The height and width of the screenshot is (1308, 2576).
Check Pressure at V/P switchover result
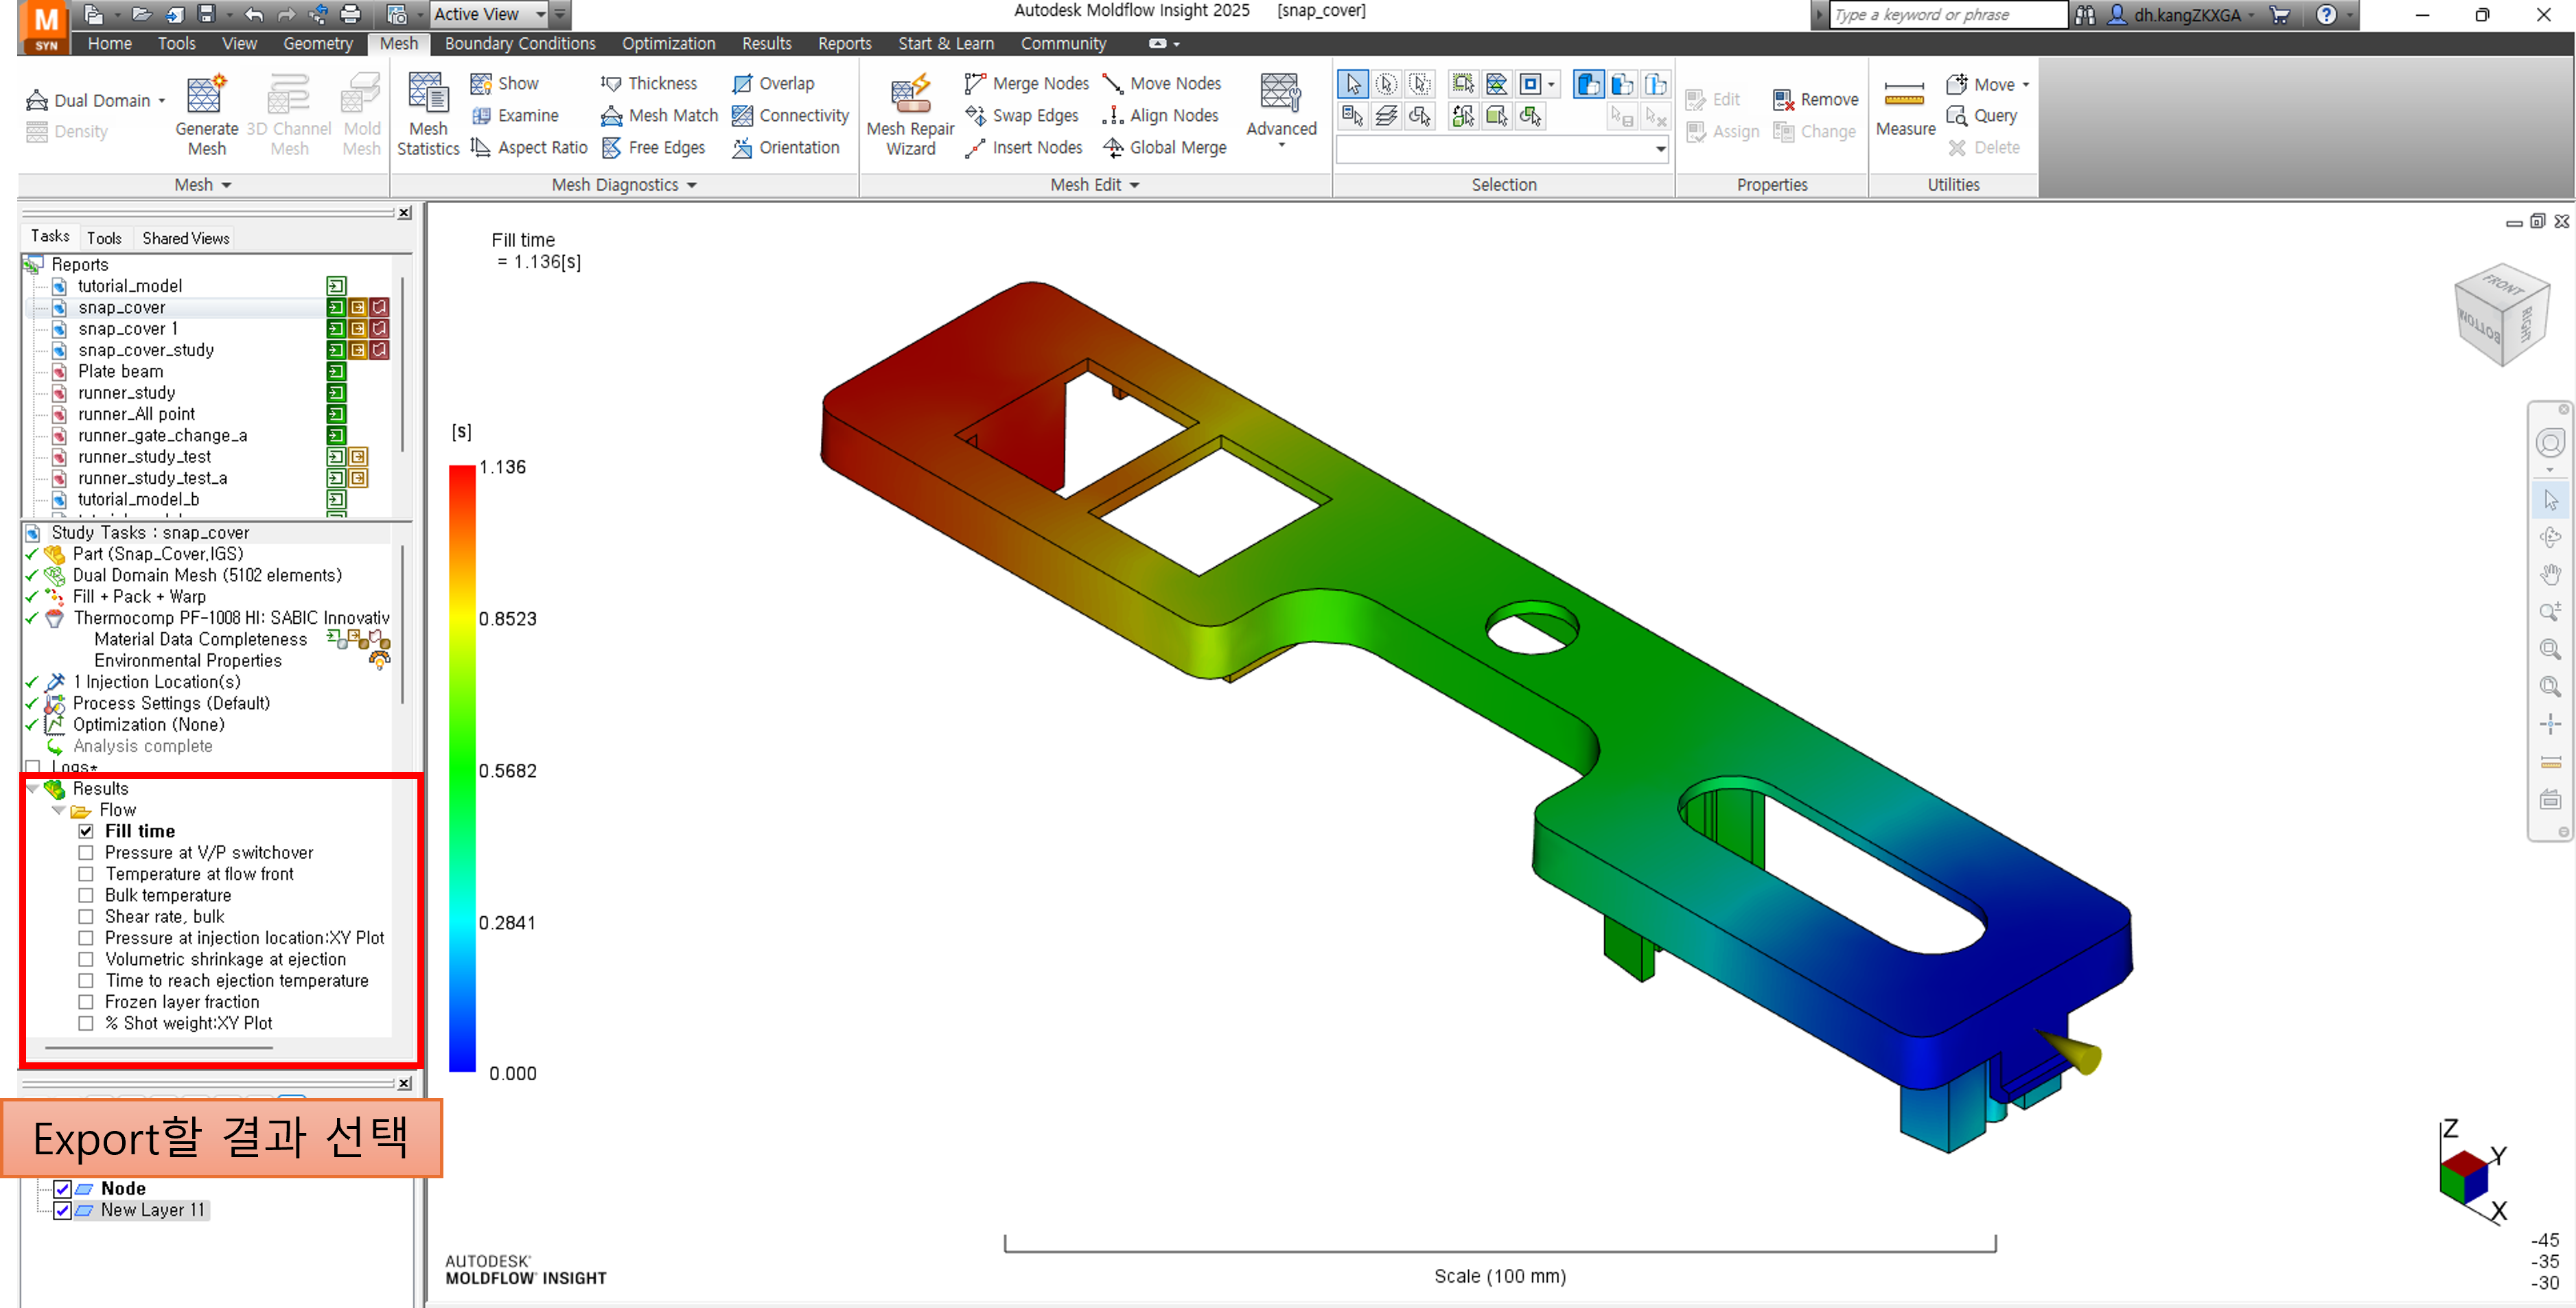[x=86, y=853]
